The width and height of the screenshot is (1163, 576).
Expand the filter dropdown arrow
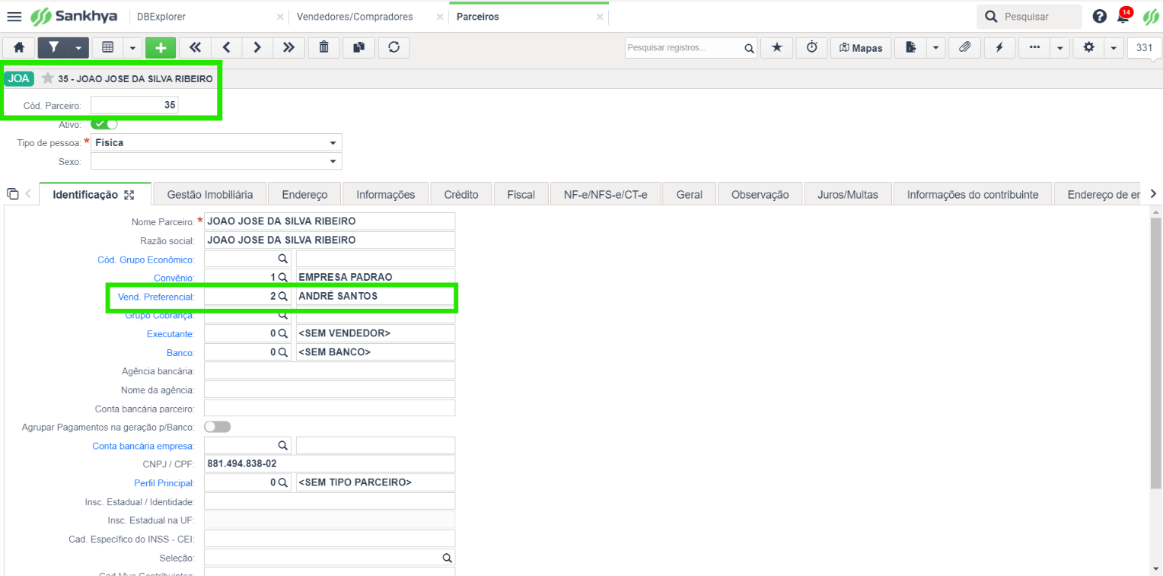[79, 47]
